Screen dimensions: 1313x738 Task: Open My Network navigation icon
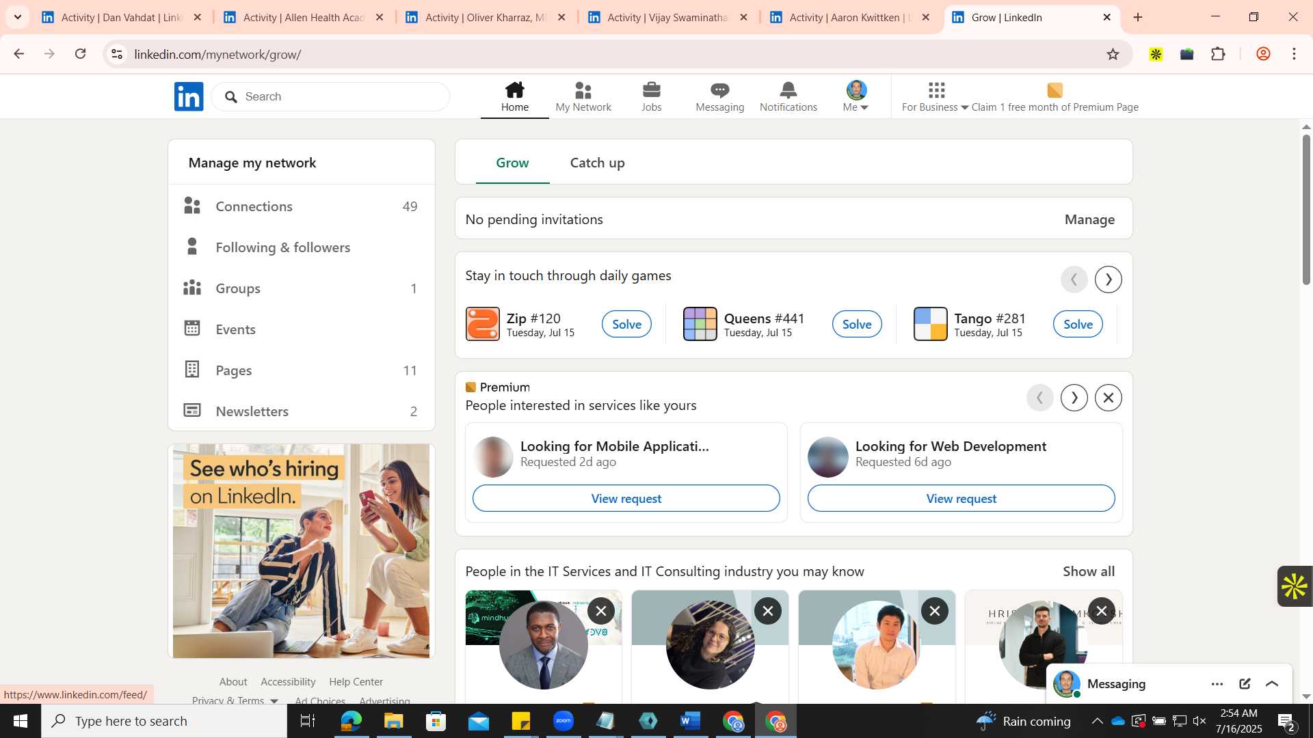583,96
